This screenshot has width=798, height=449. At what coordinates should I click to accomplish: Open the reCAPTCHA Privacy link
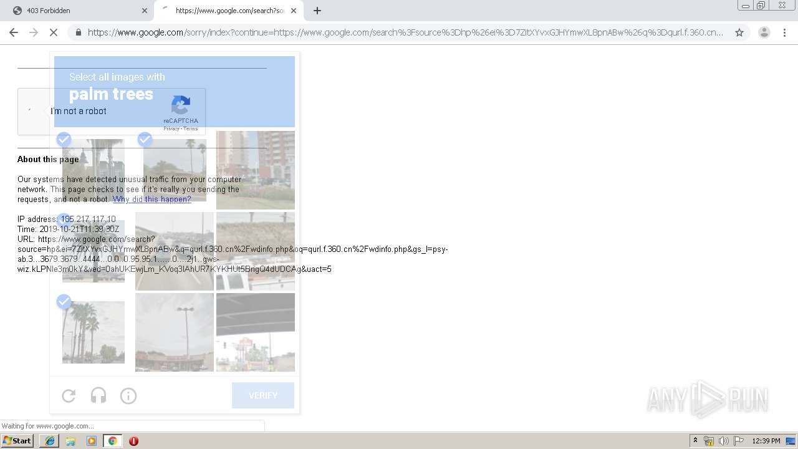point(171,129)
